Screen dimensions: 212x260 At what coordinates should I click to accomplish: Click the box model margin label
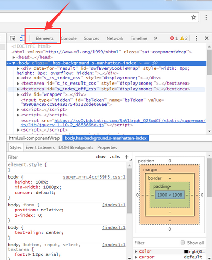click(x=150, y=170)
